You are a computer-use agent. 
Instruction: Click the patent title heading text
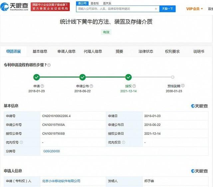(106, 22)
